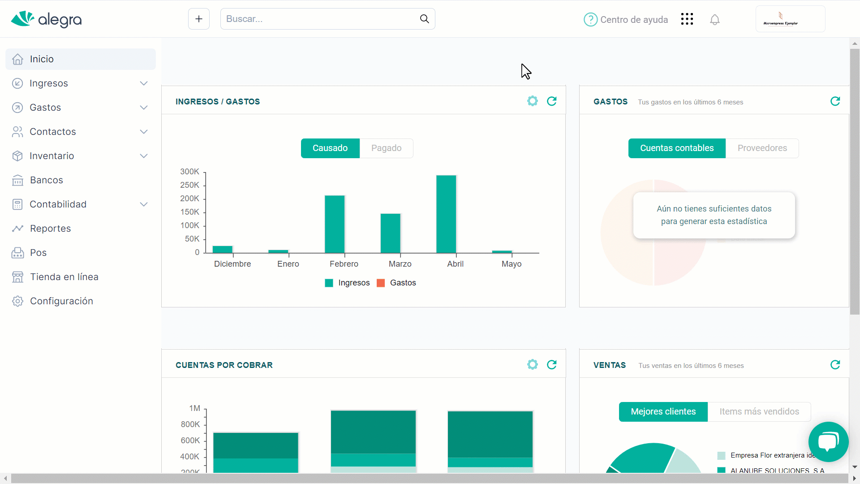Open Pos menu item

point(81,253)
